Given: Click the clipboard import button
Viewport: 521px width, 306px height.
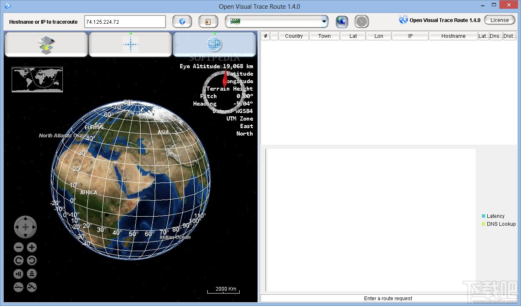Looking at the screenshot, I should coord(208,22).
